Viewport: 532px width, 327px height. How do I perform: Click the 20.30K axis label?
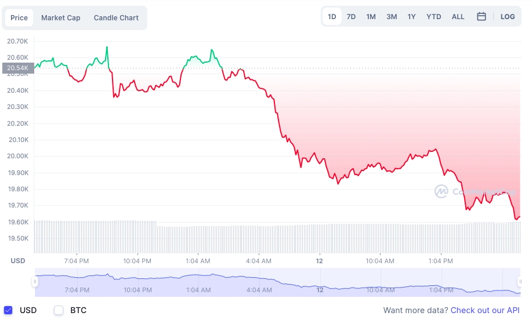pos(17,107)
